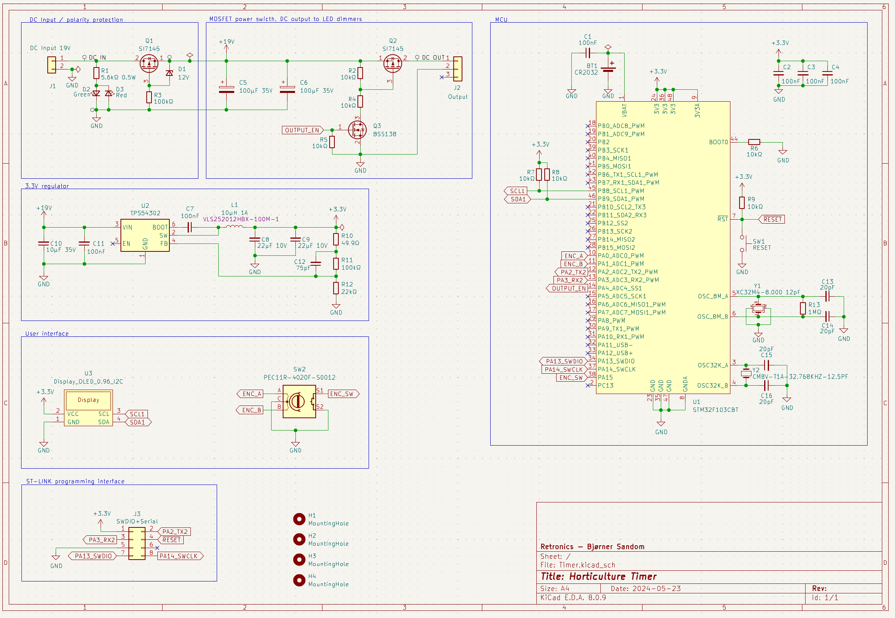Click the ENC_SW label beside encoder
895x618 pixels.
tap(343, 394)
